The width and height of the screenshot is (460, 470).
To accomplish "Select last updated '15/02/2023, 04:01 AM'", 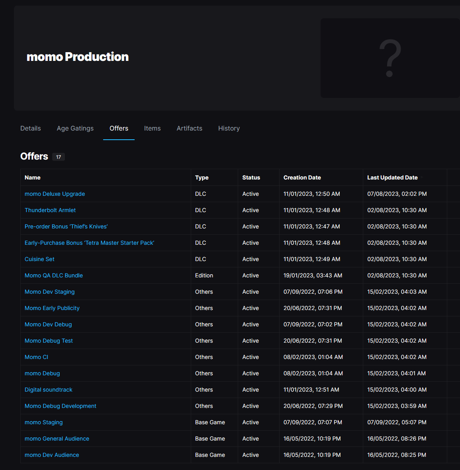I will click(x=396, y=373).
